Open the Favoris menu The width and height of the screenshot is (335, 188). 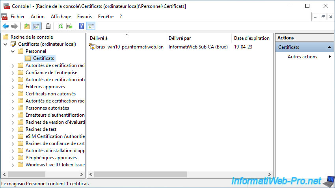pos(85,17)
